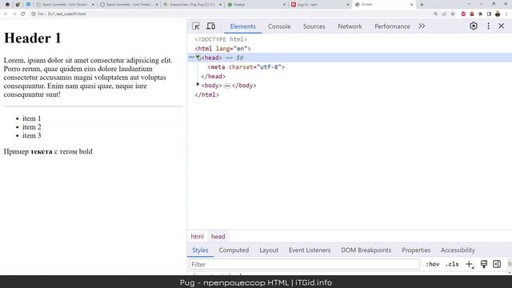Toggle the .cls classes button
The width and height of the screenshot is (512, 288).
coord(452,264)
